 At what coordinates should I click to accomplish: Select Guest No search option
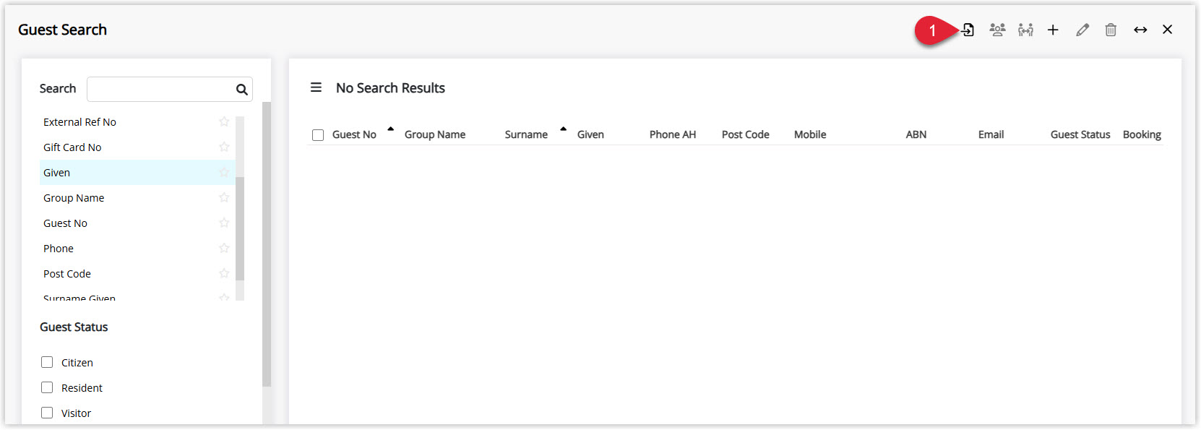click(137, 223)
